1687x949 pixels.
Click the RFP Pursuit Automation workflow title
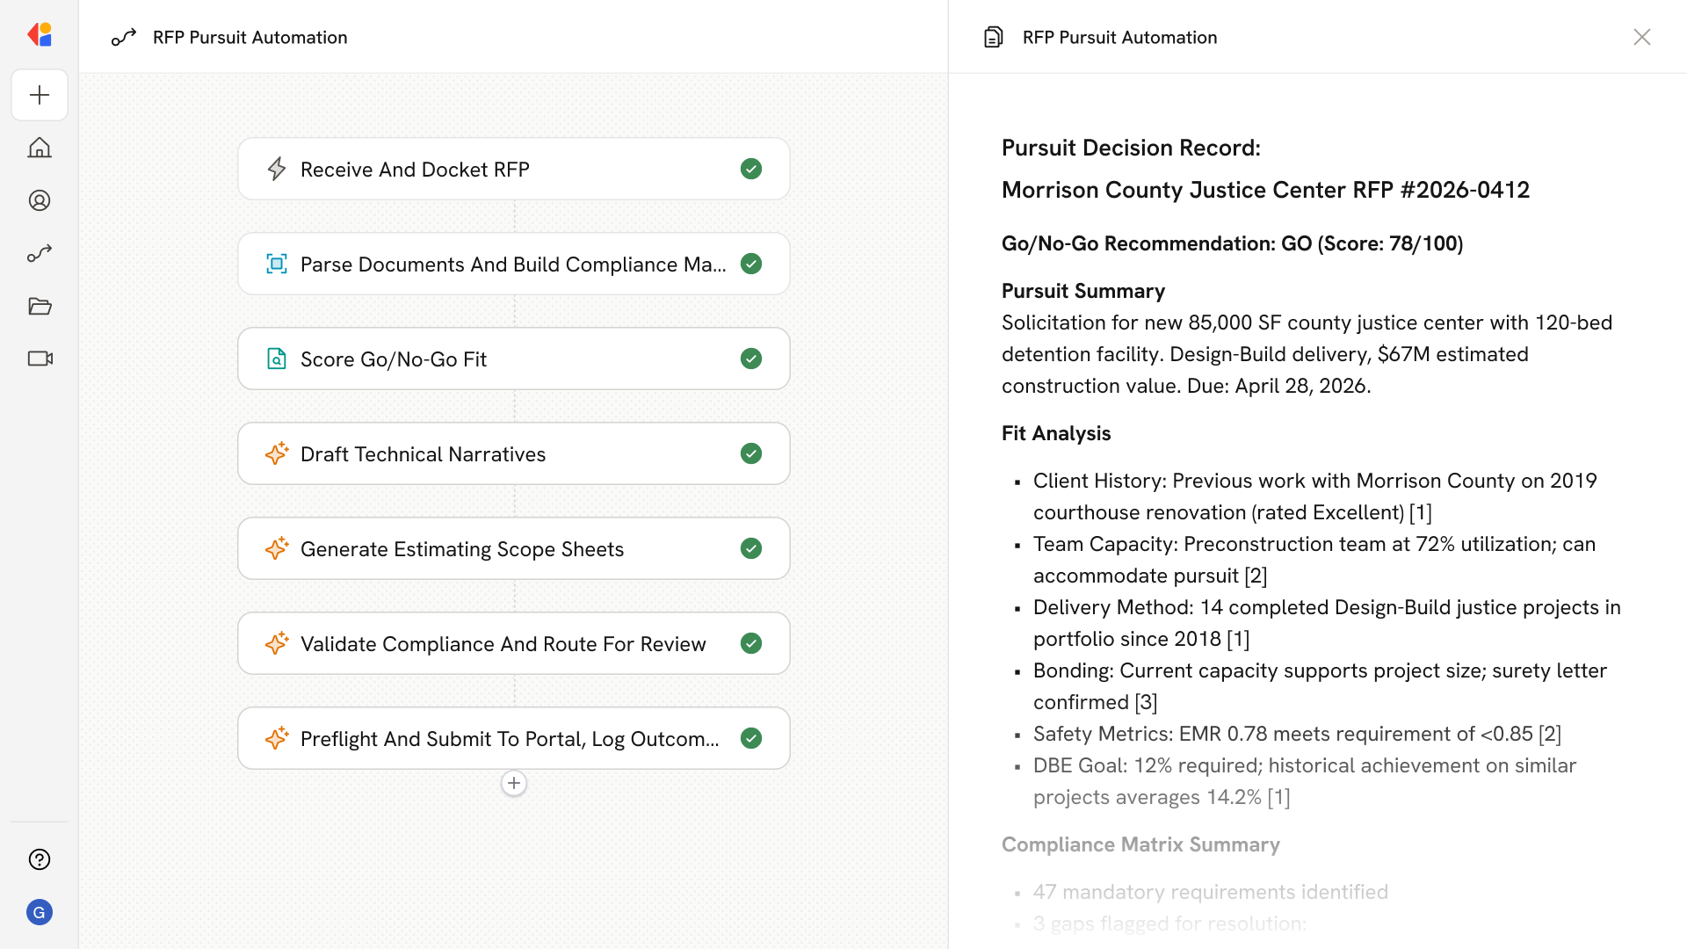pyautogui.click(x=250, y=37)
